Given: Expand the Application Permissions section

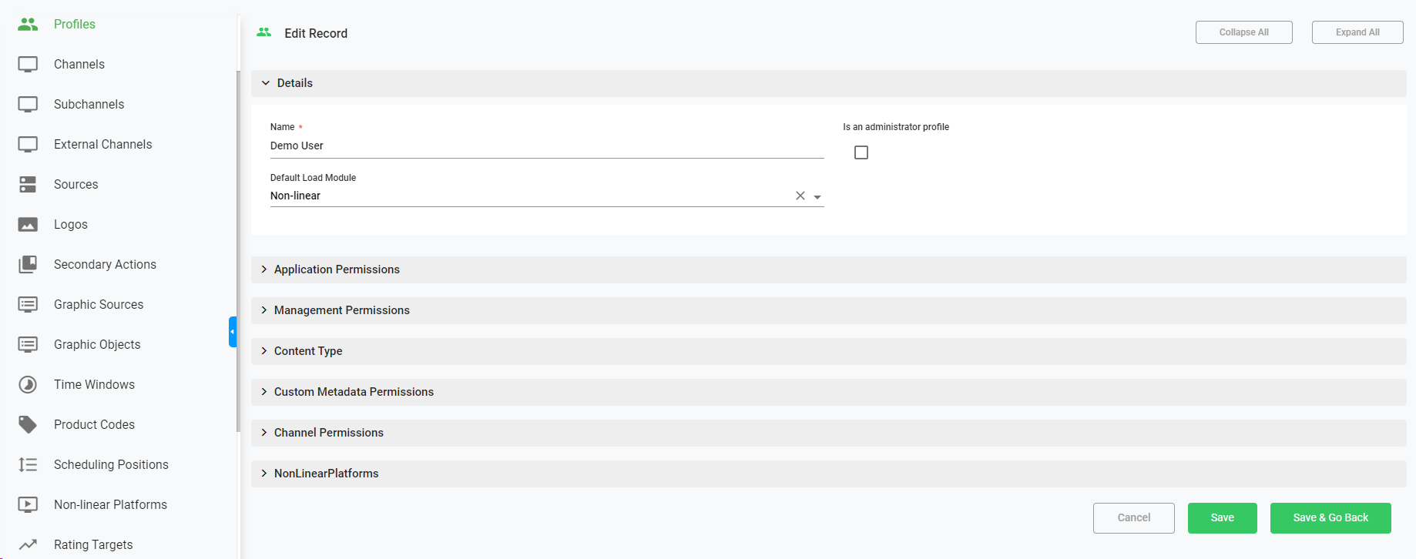Looking at the screenshot, I should point(337,269).
